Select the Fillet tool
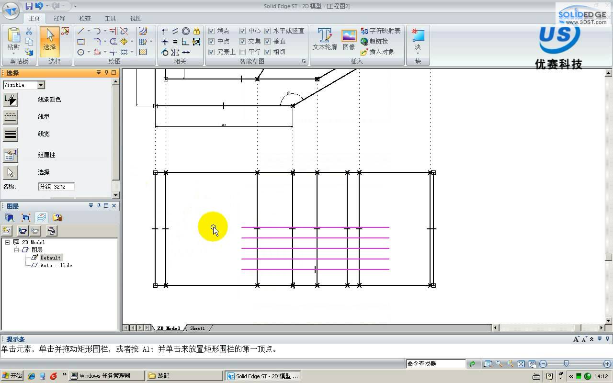 (x=97, y=42)
